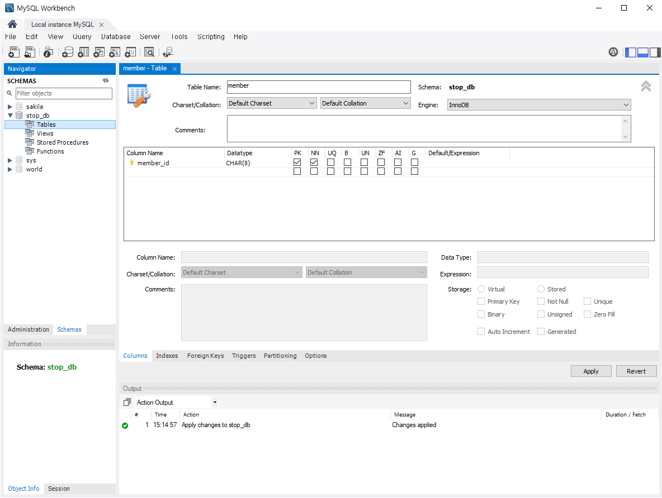Open a SQL script file icon
662x498 pixels.
30,52
